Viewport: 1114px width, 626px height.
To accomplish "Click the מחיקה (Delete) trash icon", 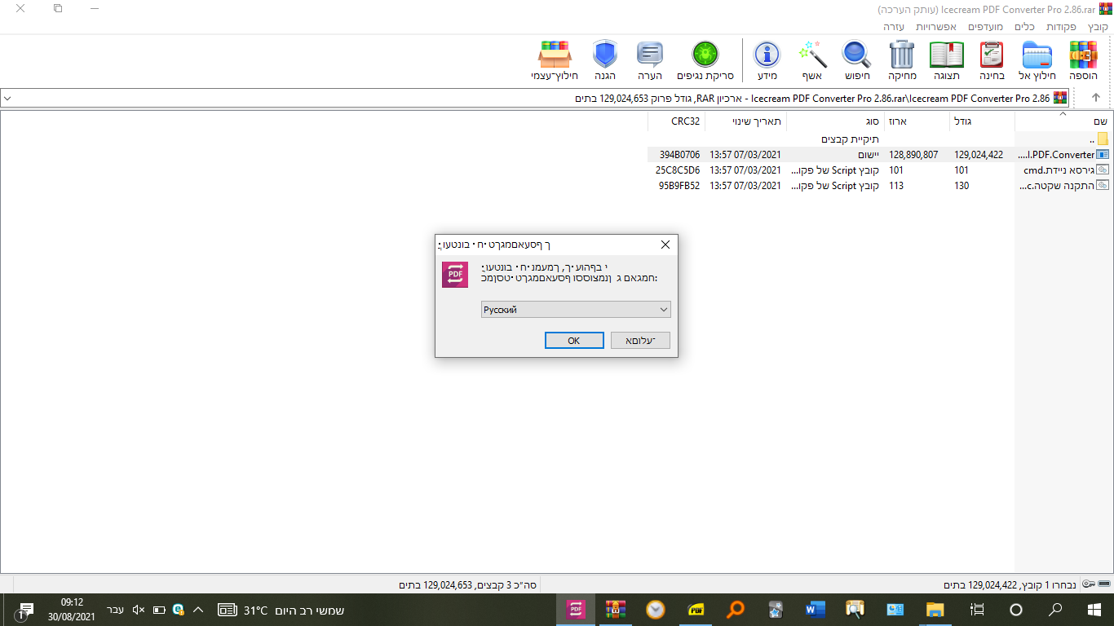I will click(902, 60).
